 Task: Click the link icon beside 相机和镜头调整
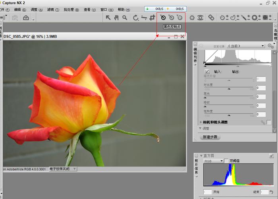[263, 122]
